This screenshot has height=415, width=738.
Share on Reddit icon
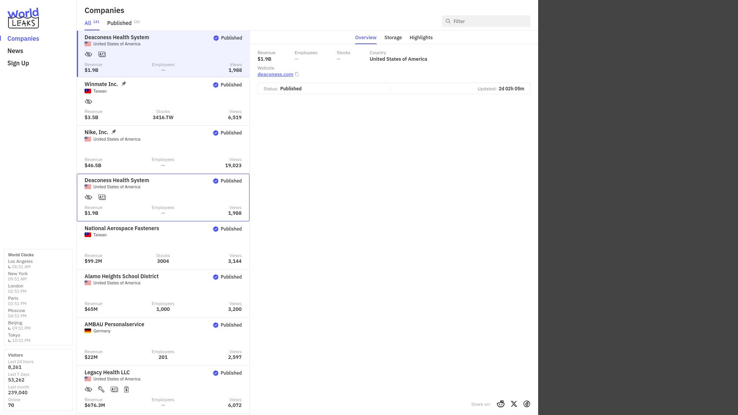coord(500,404)
